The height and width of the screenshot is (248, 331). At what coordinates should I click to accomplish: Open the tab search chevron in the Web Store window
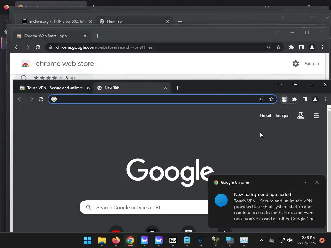click(277, 32)
